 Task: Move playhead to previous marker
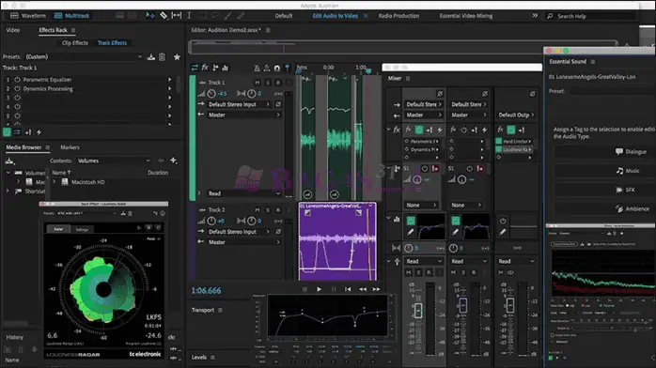(x=348, y=289)
